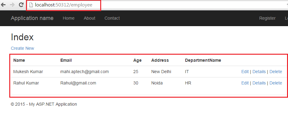Select the Rahul@gmail.com email cell
The height and width of the screenshot is (125, 288).
point(78,83)
